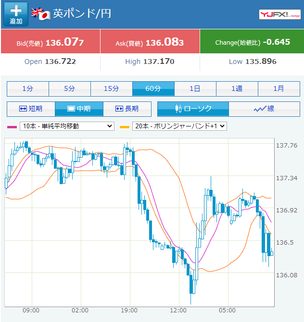304x322 pixels.
Task: Open the 10本 単純平均移動 dropdown
Action: tap(67, 126)
